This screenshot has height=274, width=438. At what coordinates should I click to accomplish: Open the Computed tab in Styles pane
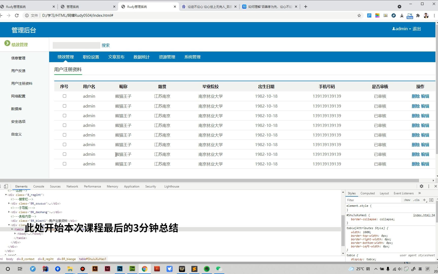[x=368, y=193]
